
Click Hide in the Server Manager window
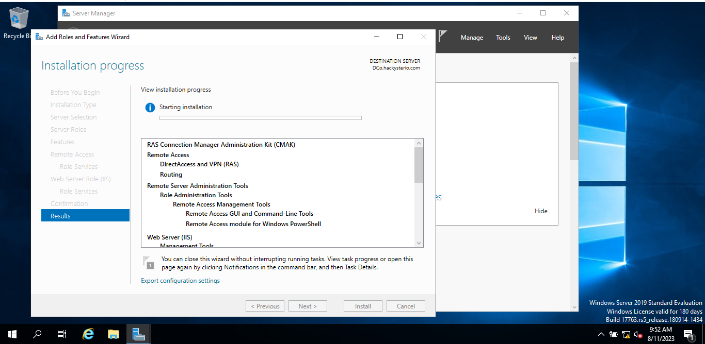pos(541,211)
